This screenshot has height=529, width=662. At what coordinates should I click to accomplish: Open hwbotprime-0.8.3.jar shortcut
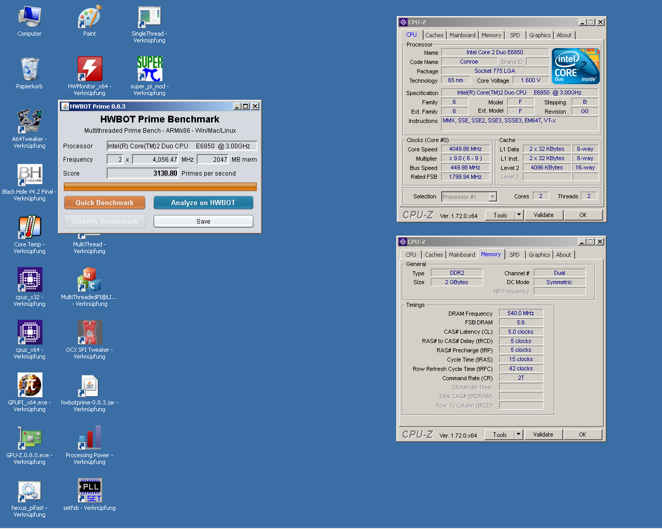click(x=89, y=385)
